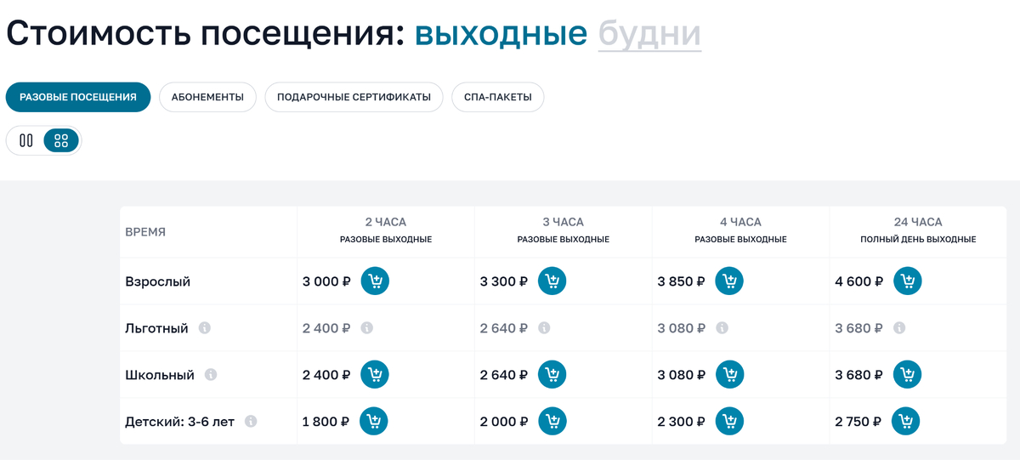Switch pricing to будни
Viewport: 1020px width, 460px height.
(649, 33)
